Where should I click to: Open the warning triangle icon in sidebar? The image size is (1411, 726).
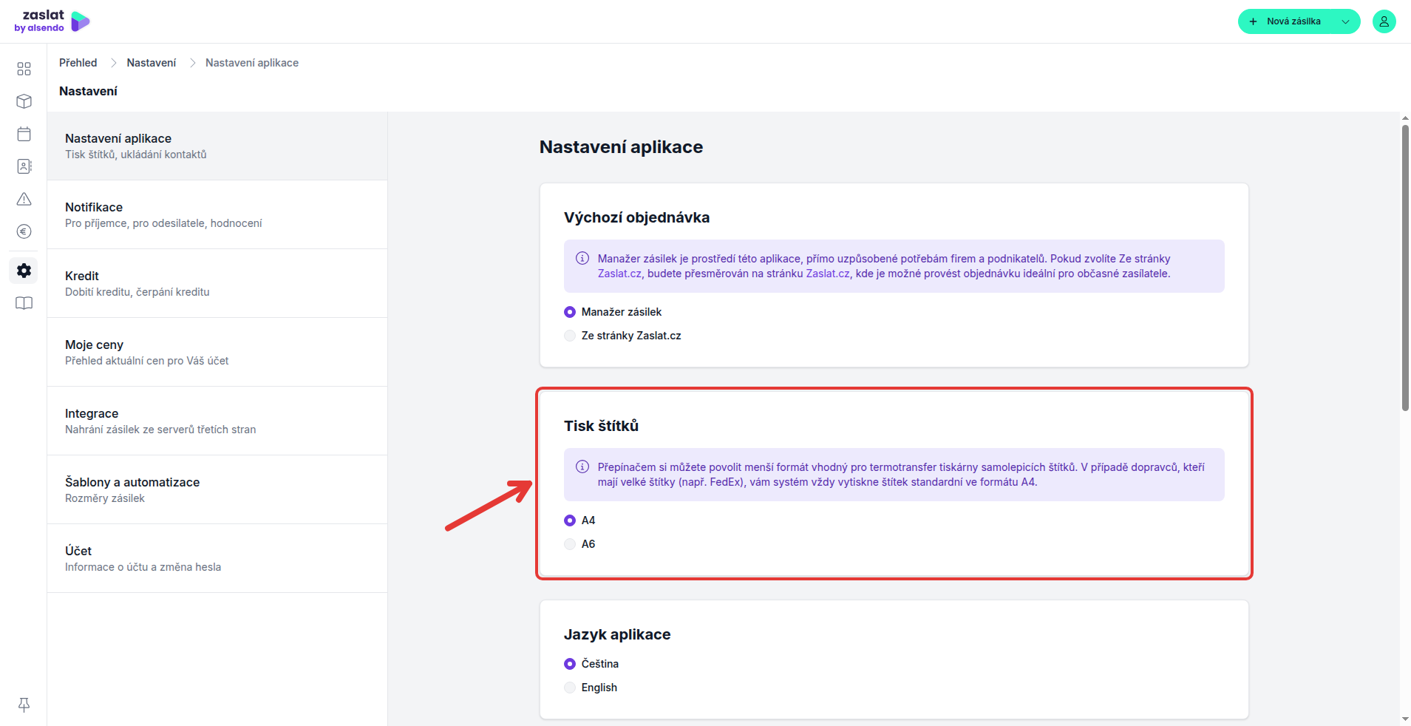point(24,199)
